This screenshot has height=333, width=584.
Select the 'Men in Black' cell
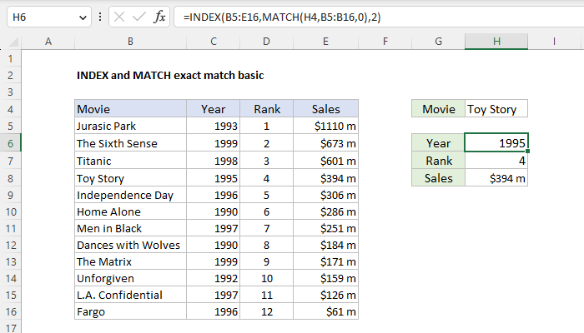click(130, 229)
